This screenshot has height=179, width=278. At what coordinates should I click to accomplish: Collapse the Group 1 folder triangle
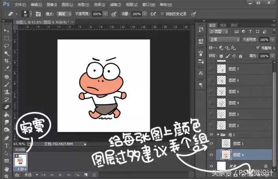[x=218, y=134]
